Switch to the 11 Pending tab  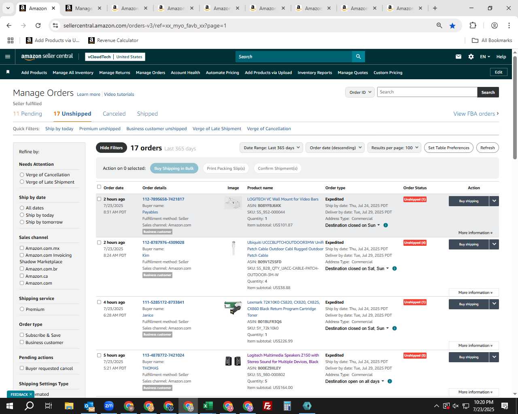(28, 114)
